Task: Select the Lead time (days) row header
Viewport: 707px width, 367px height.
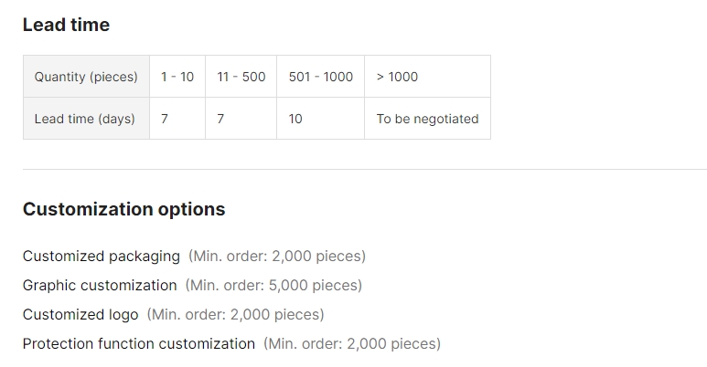Action: tap(87, 119)
